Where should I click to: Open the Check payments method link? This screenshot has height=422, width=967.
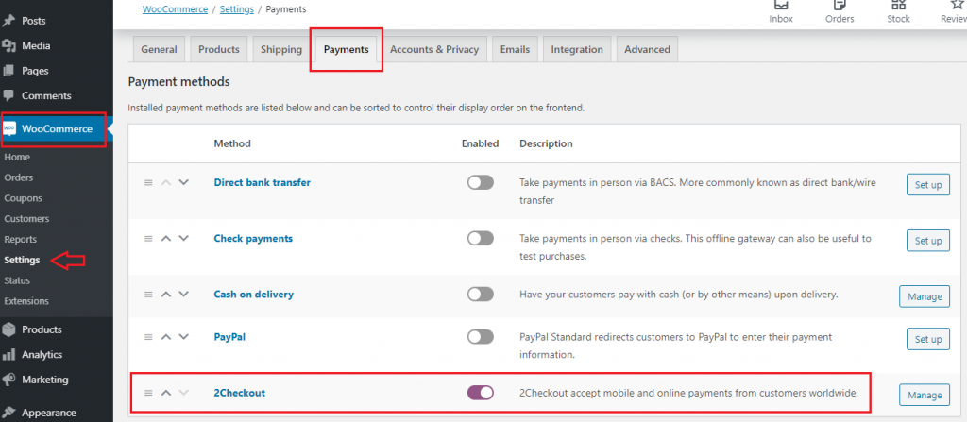253,239
